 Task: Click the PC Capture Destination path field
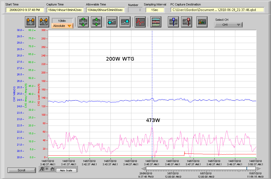click(217, 10)
